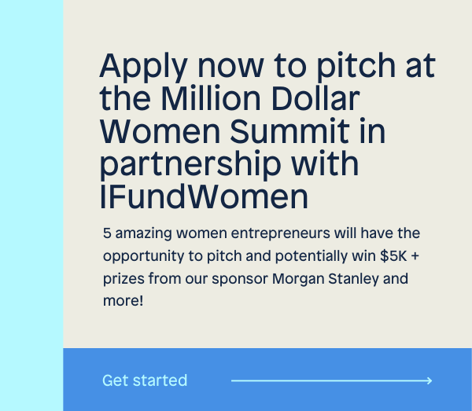Click the arrowhead right of Get started
Screen dimensions: 472x411
tap(430, 380)
